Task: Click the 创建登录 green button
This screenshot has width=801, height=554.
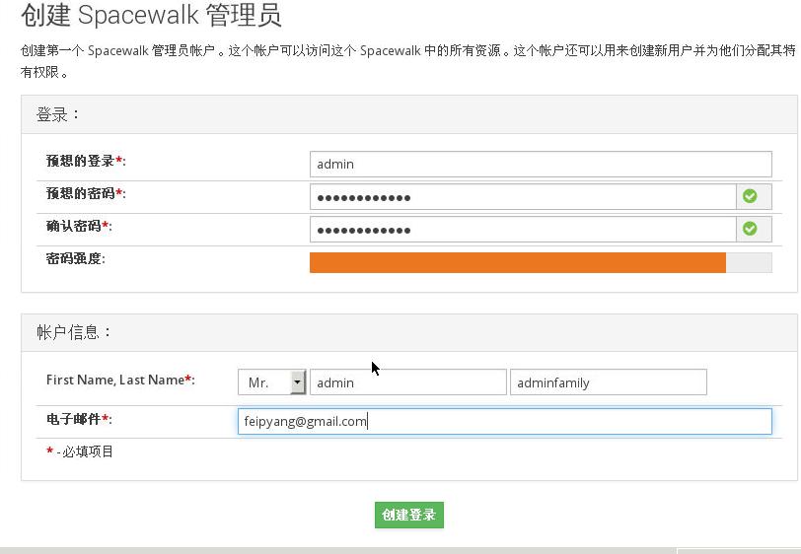Action: (409, 515)
